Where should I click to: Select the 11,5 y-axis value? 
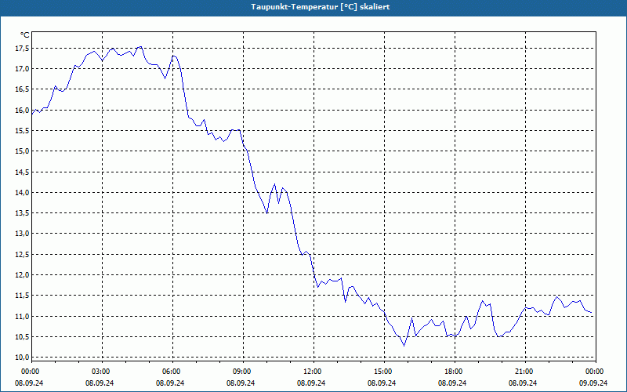[x=22, y=296]
